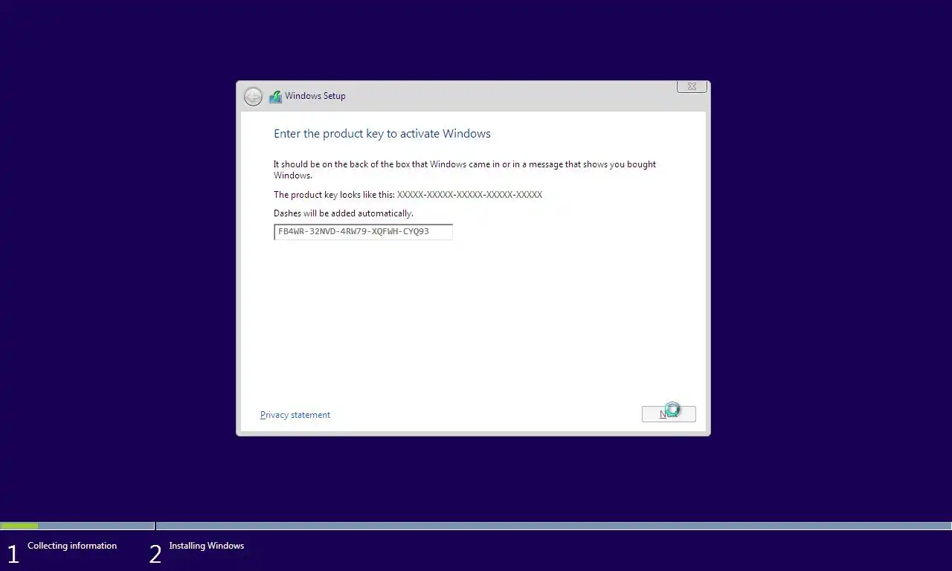The height and width of the screenshot is (571, 952).
Task: Click the 'Collecting information' step label
Action: pyautogui.click(x=72, y=546)
